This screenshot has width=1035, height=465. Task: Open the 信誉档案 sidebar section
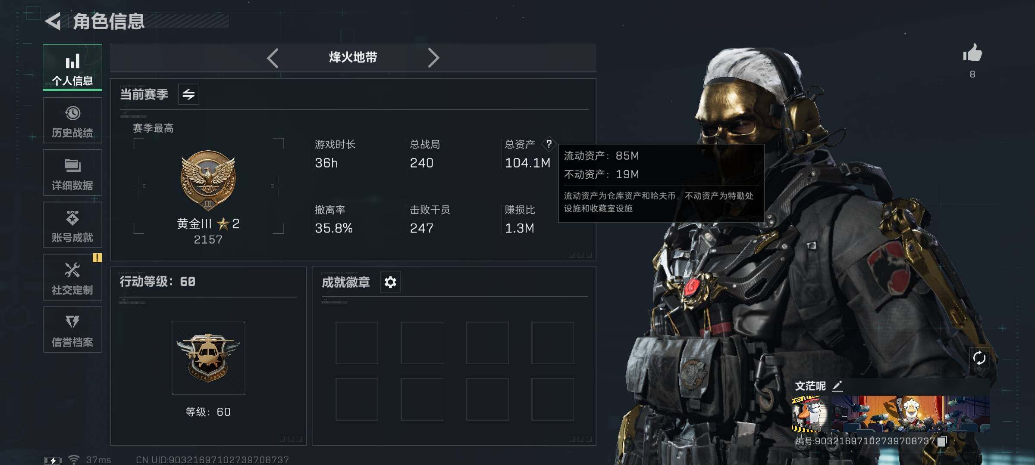[72, 330]
